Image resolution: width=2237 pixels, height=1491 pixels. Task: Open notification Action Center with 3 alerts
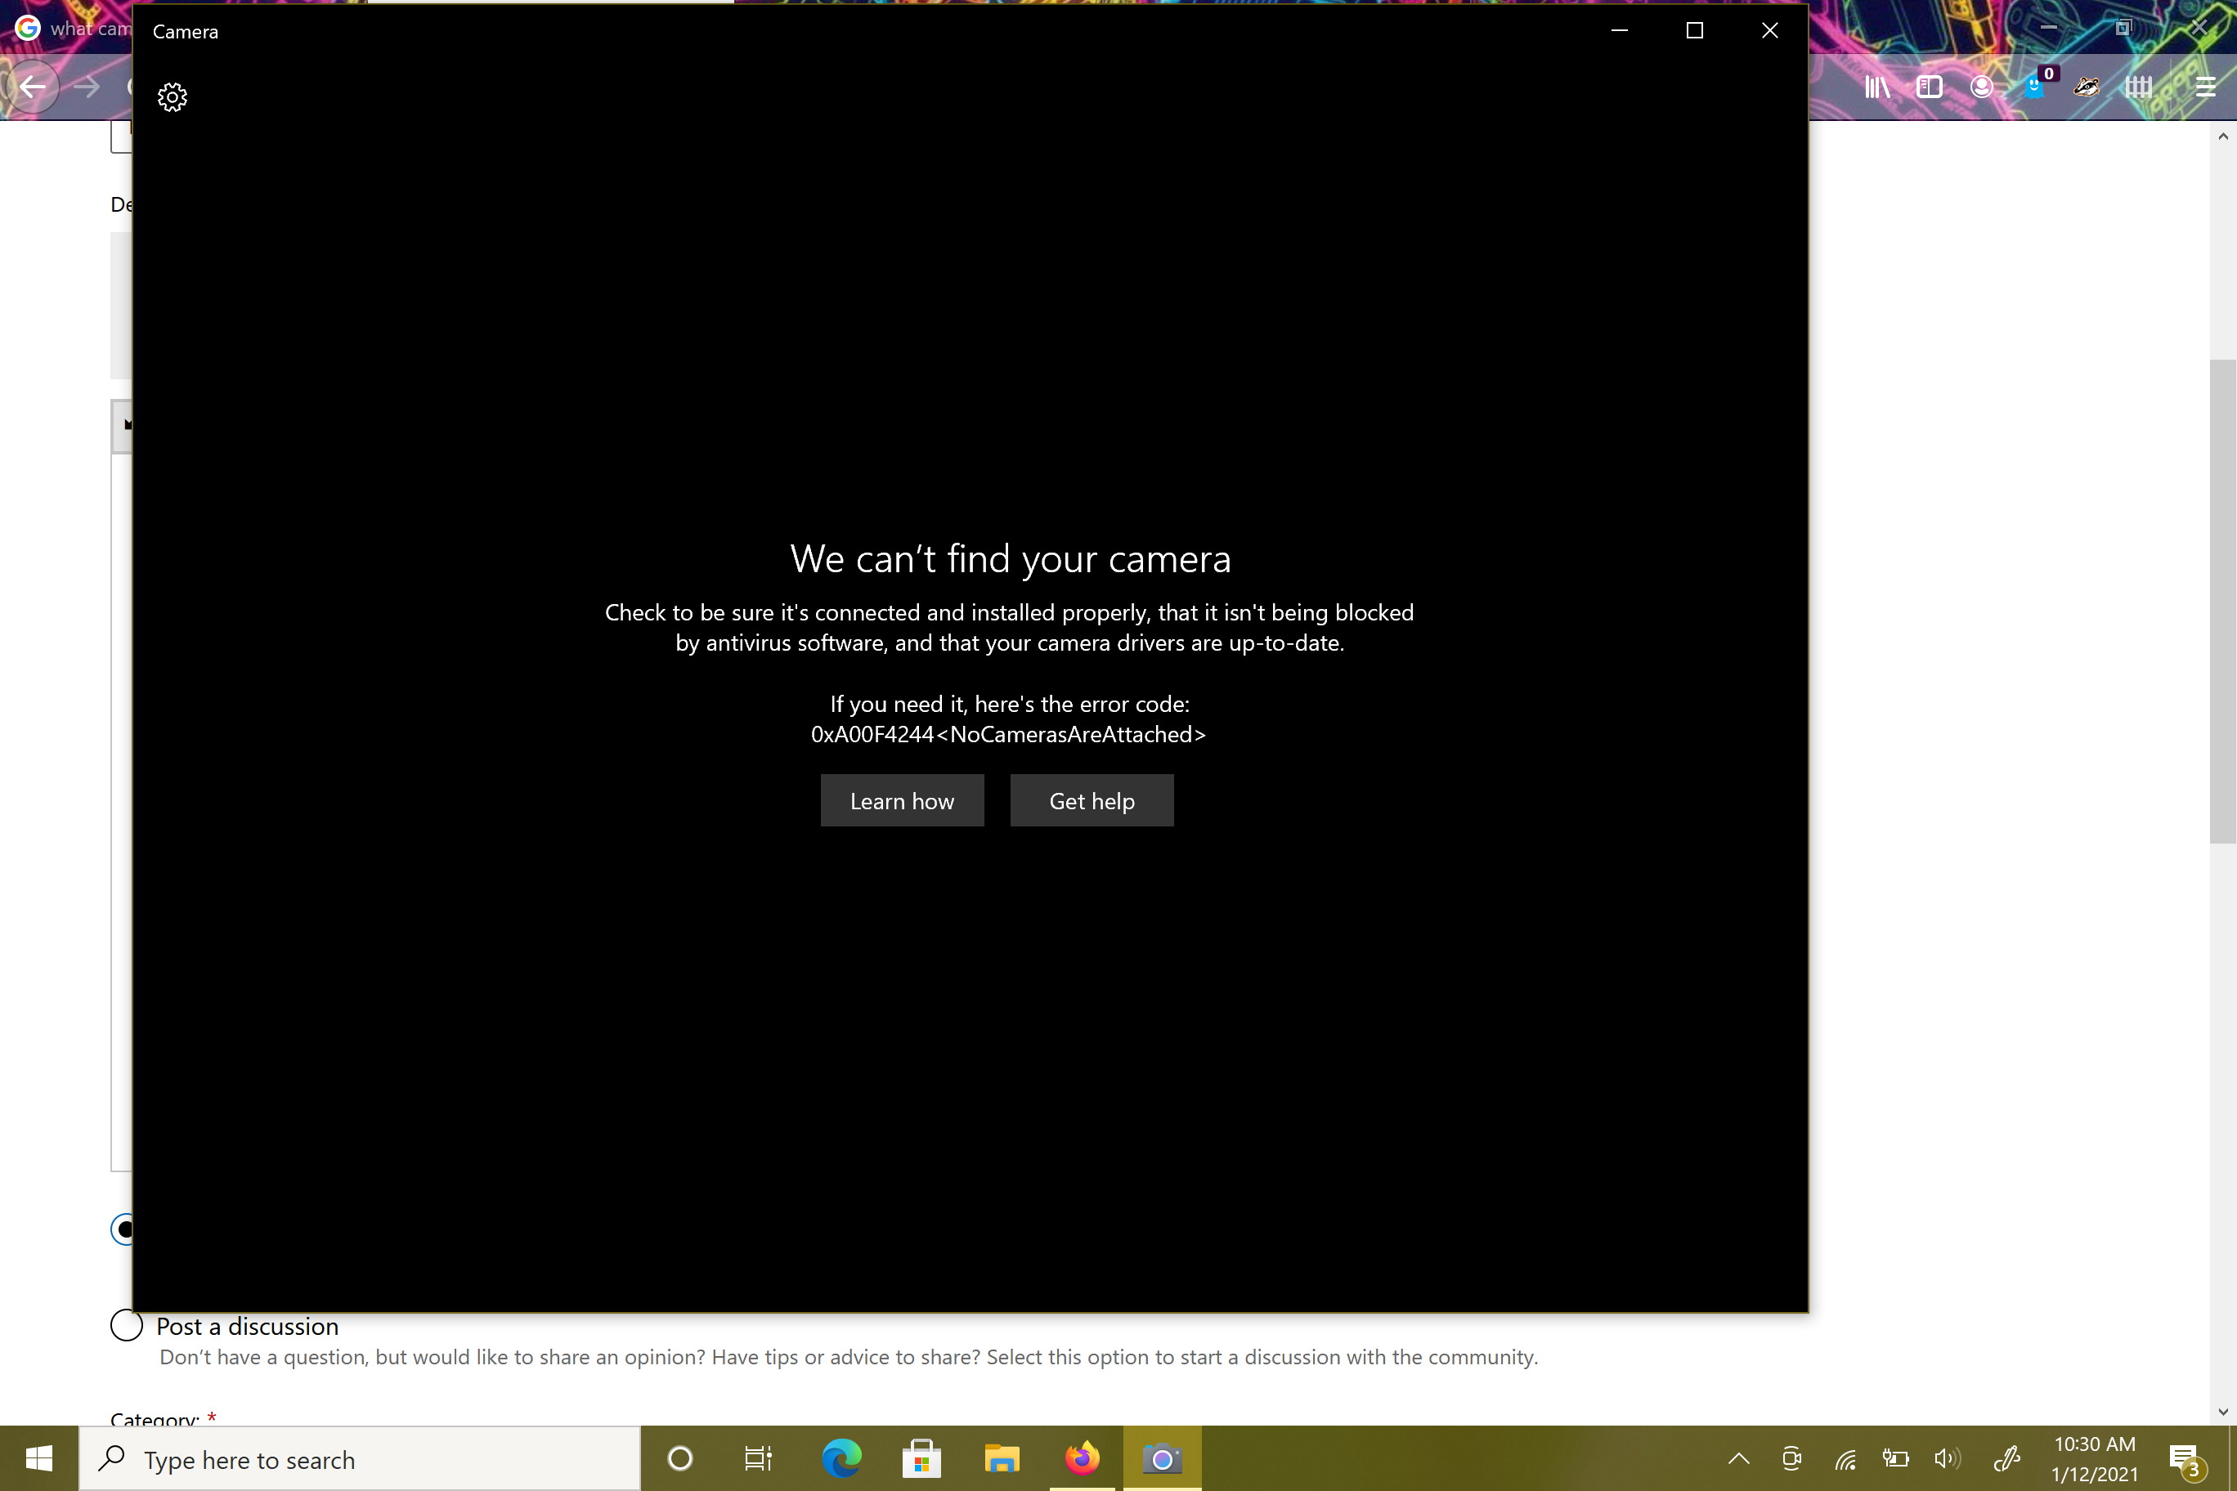click(x=2184, y=1460)
